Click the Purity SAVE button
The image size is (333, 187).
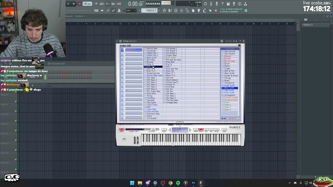(x=224, y=129)
